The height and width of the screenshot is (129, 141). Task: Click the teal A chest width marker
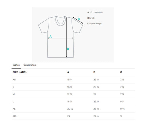pos(51,36)
